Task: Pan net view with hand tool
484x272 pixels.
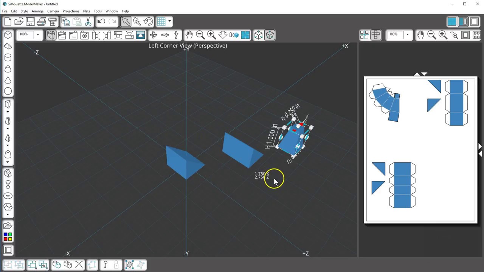Action: click(x=420, y=35)
